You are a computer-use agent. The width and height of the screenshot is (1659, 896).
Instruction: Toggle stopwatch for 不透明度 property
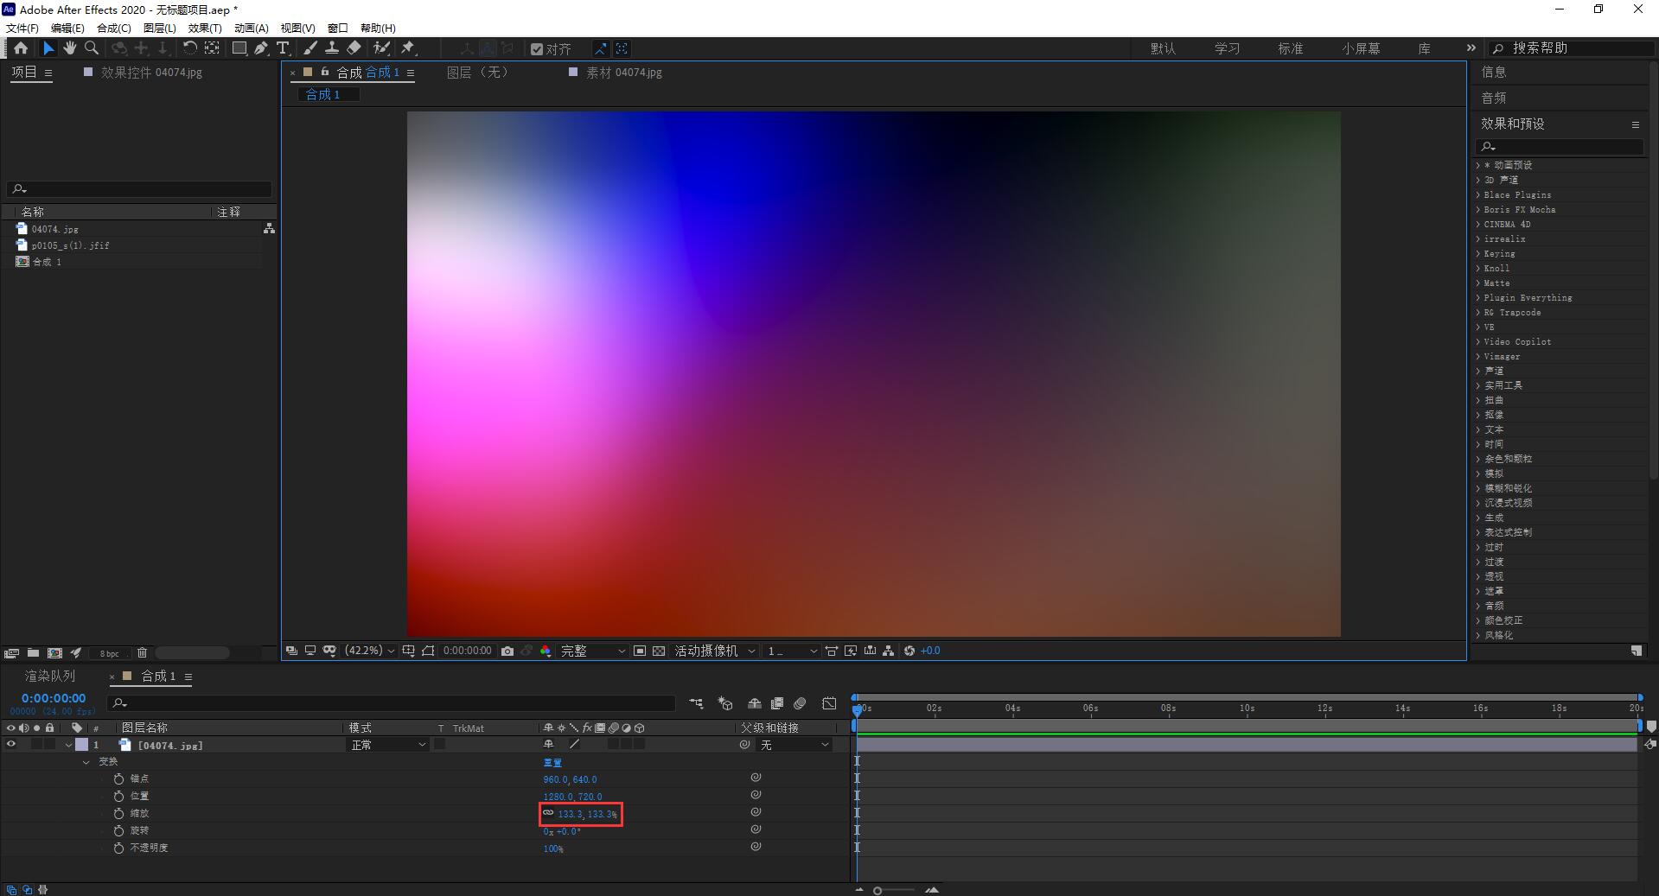(118, 848)
